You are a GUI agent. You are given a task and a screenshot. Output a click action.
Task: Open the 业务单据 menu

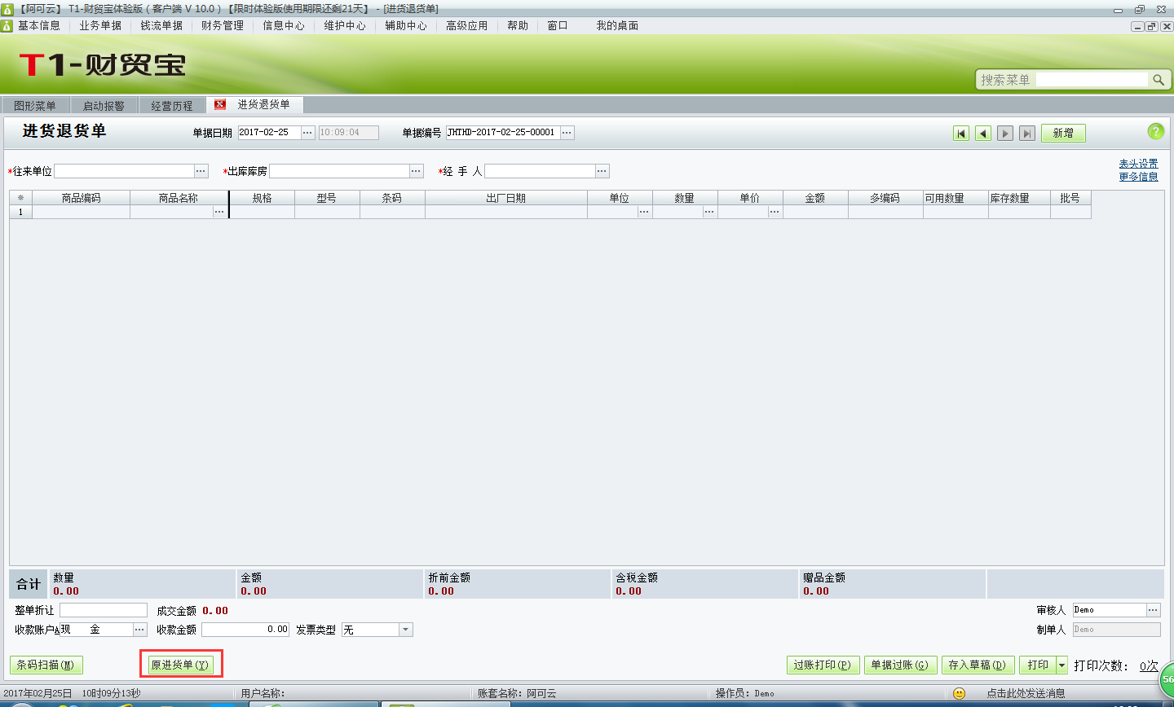pyautogui.click(x=100, y=25)
